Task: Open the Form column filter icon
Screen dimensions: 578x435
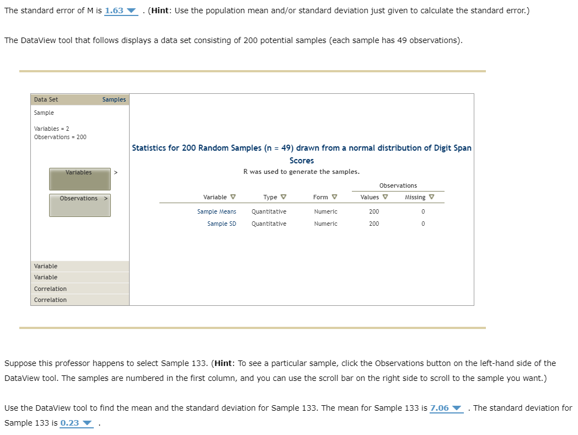Action: coord(333,197)
